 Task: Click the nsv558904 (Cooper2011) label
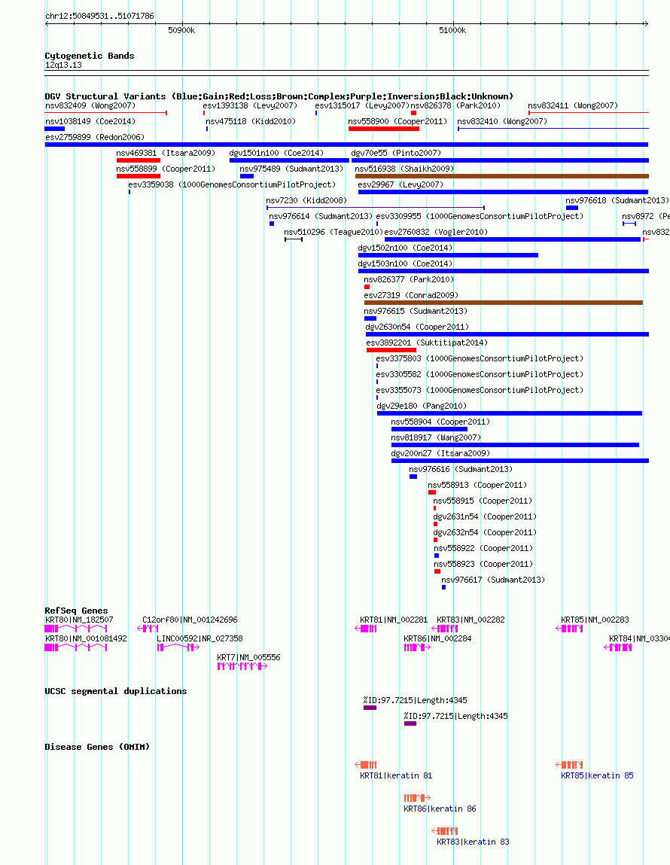click(x=440, y=422)
